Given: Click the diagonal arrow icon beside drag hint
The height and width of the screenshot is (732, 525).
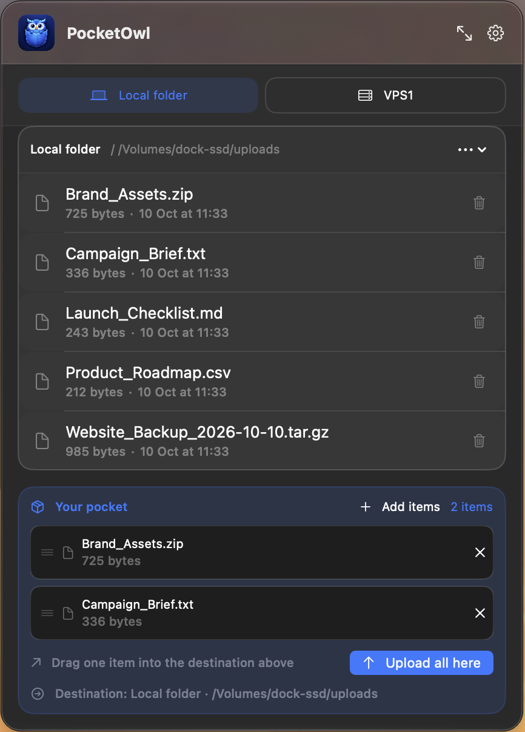Looking at the screenshot, I should pos(36,663).
